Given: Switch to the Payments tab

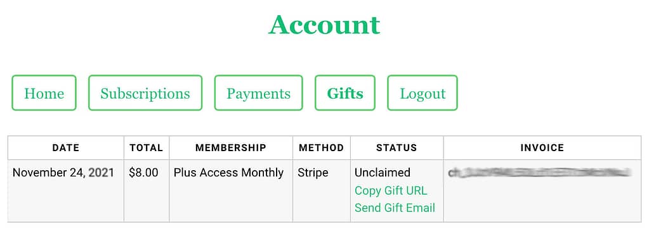Looking at the screenshot, I should coord(258,93).
